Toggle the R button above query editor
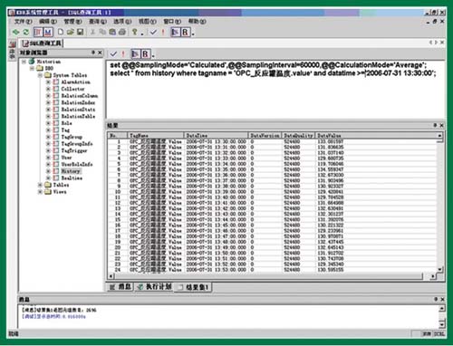The image size is (453, 346). [145, 54]
